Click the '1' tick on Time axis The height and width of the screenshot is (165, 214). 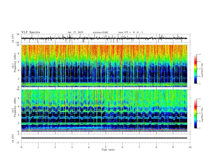(38, 147)
